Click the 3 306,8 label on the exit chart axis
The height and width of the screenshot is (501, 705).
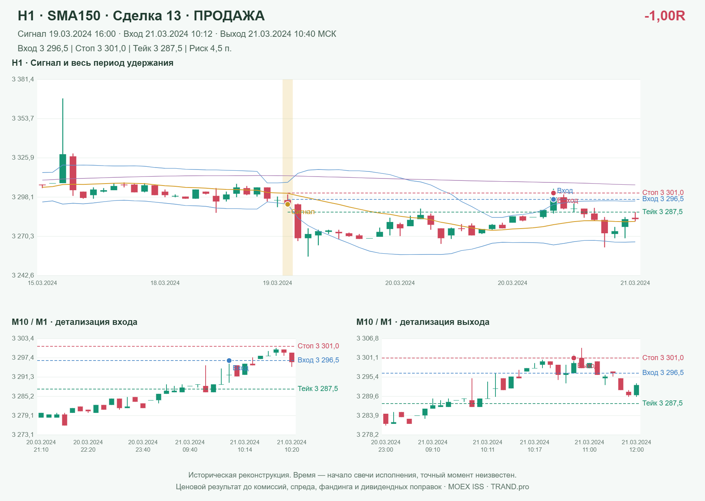coord(367,339)
